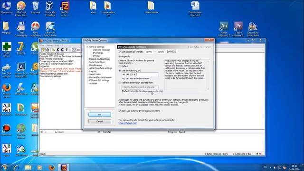Open Firefox from the taskbar
Screen dimensions: 304x171
[52, 167]
